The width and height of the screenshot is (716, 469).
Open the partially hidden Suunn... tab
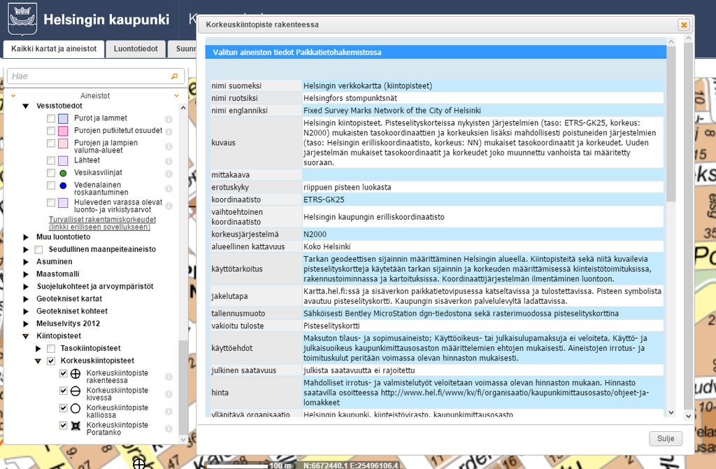tap(182, 49)
